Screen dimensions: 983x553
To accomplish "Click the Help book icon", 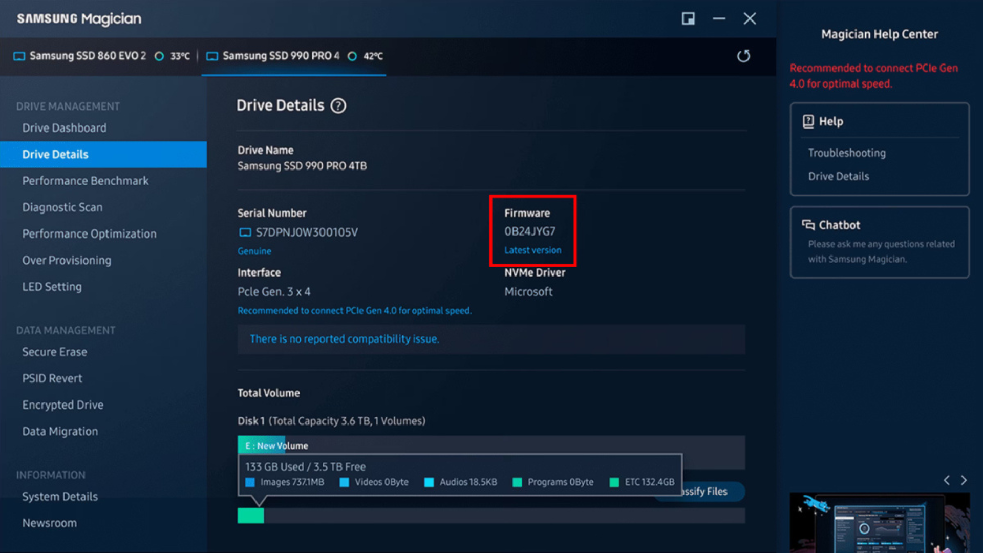I will 808,121.
